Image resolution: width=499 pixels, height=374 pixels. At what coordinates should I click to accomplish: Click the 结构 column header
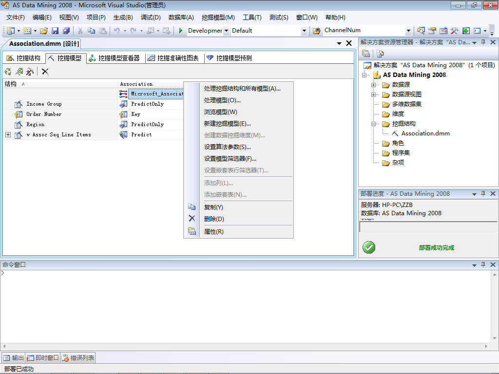tap(60, 84)
